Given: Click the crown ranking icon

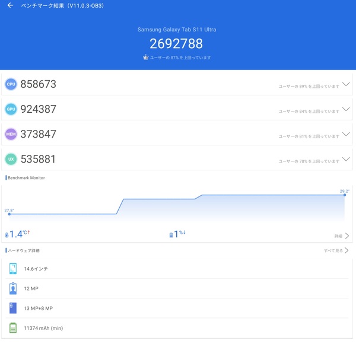Looking at the screenshot, I should [146, 57].
